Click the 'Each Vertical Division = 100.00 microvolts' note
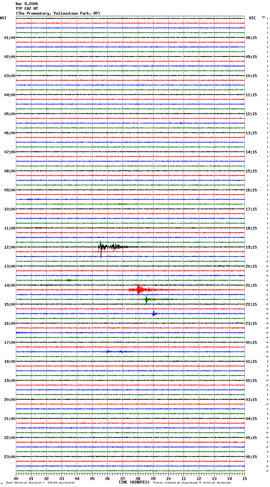 [x=40, y=483]
